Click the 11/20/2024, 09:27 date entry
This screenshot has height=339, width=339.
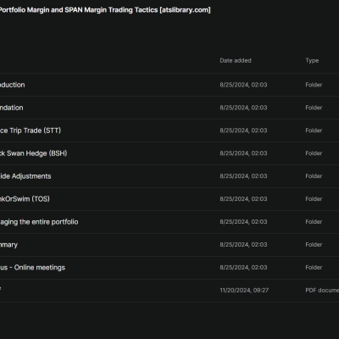[x=244, y=291]
